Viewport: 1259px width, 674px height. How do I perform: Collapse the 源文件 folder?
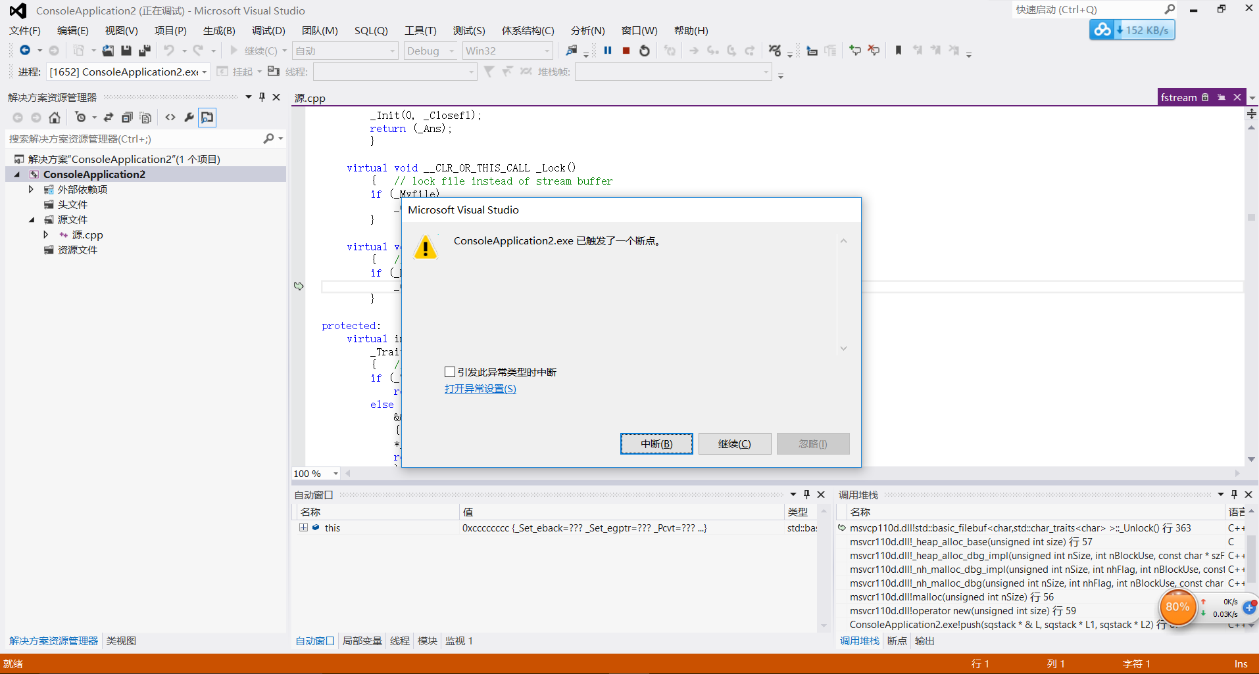[31, 219]
